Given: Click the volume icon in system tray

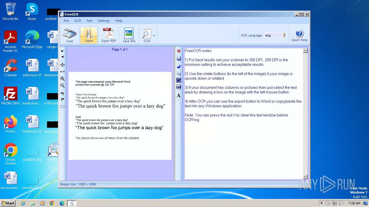Looking at the screenshot, I should click(x=328, y=203).
